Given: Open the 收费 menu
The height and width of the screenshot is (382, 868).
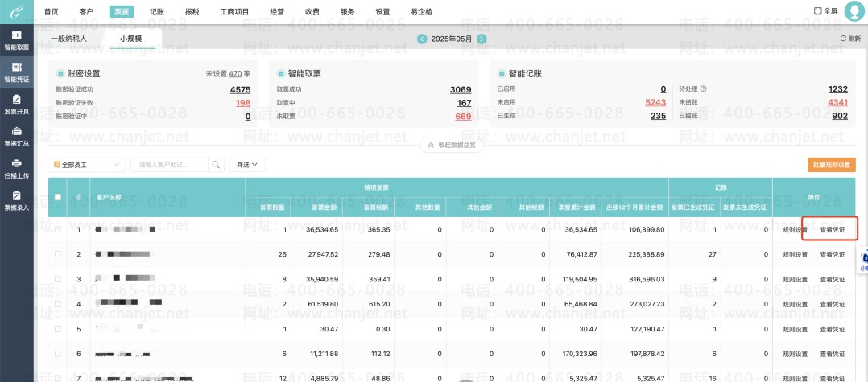Looking at the screenshot, I should pyautogui.click(x=312, y=11).
